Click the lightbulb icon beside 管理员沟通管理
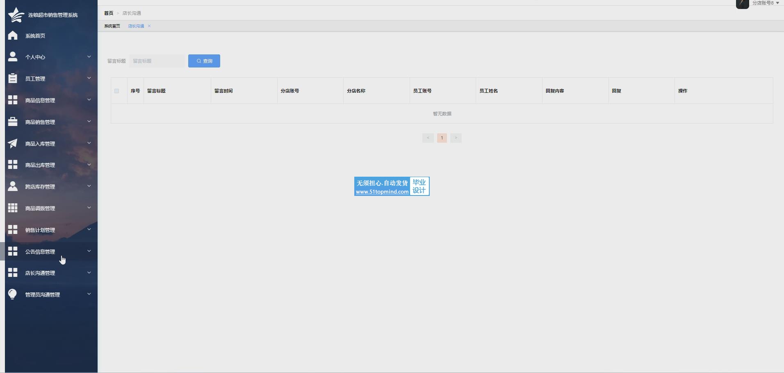 (13, 294)
